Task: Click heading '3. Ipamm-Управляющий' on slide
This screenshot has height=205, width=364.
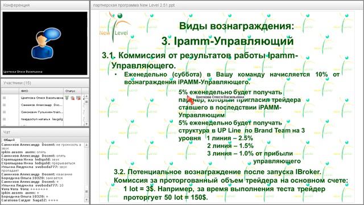Action: pyautogui.click(x=227, y=41)
